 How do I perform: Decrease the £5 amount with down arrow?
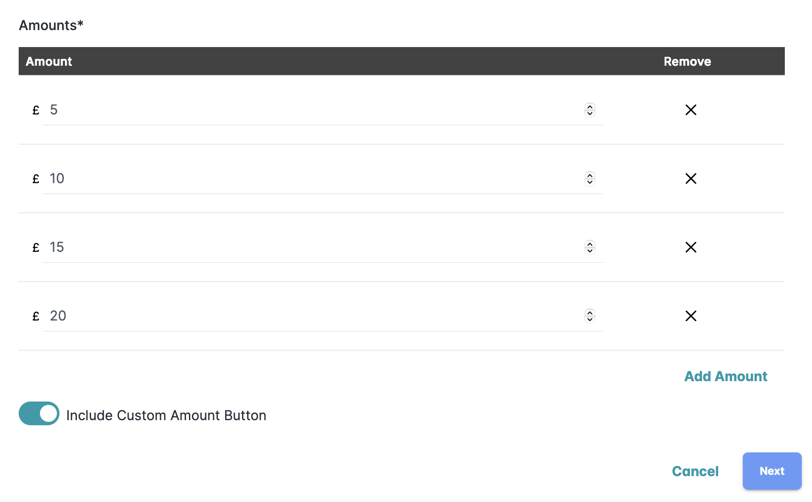click(x=589, y=113)
